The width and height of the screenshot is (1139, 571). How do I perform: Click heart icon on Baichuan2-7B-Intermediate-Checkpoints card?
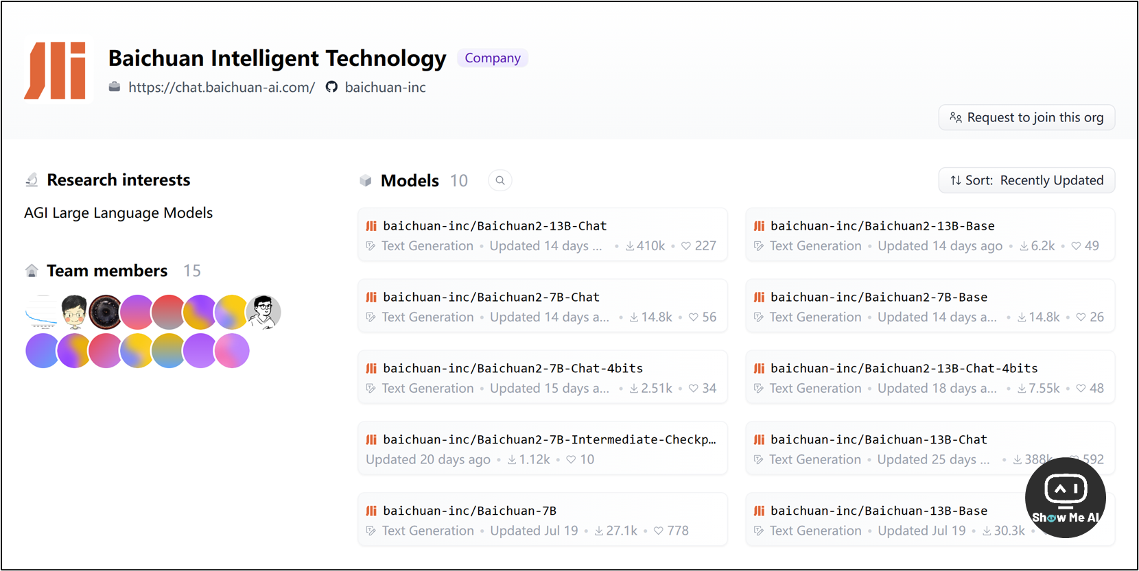tap(571, 460)
